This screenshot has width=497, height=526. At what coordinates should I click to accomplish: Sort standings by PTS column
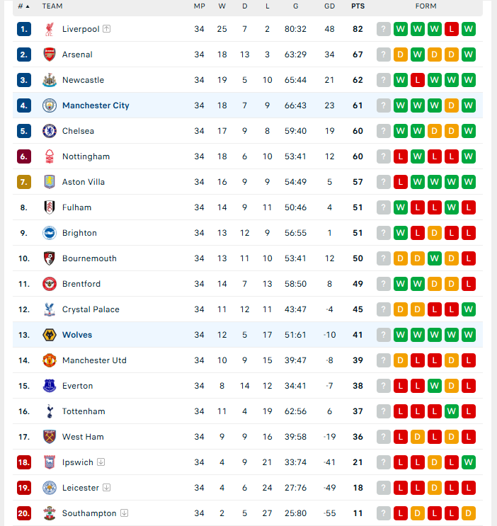tap(358, 6)
